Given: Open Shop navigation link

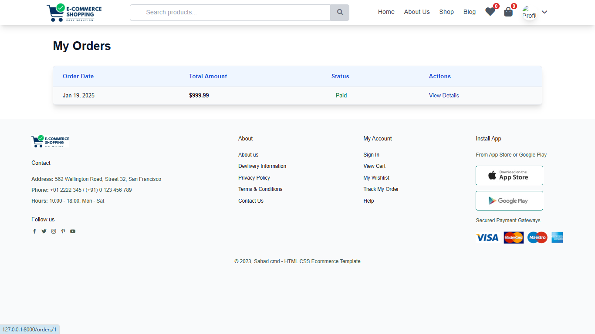Looking at the screenshot, I should 446,12.
